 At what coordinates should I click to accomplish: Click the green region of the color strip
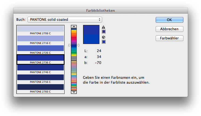(x=74, y=52)
